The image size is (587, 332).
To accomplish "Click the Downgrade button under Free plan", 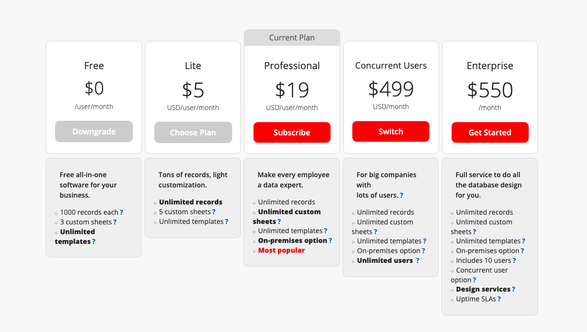I will pos(94,131).
